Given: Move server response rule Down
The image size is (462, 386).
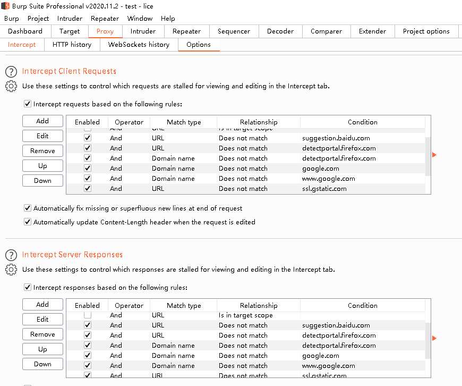Looking at the screenshot, I should pyautogui.click(x=42, y=364).
